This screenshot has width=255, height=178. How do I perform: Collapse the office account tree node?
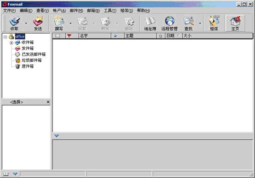coord(5,37)
